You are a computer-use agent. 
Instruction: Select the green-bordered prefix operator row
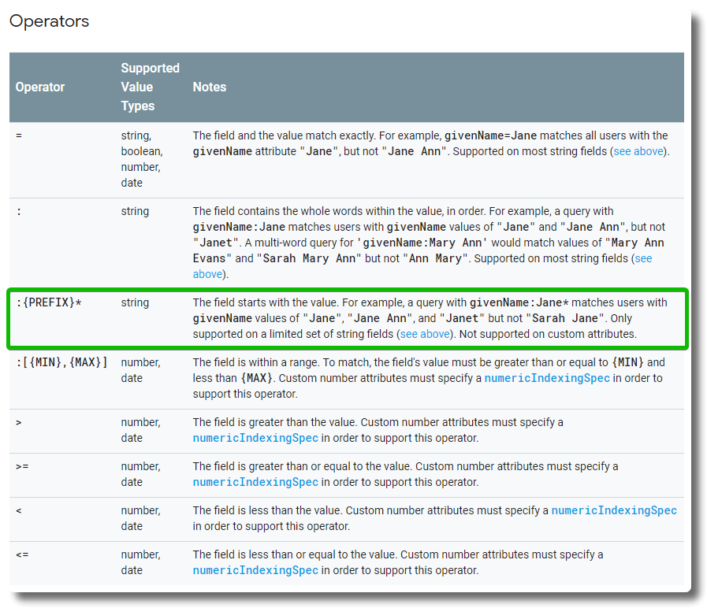[347, 317]
